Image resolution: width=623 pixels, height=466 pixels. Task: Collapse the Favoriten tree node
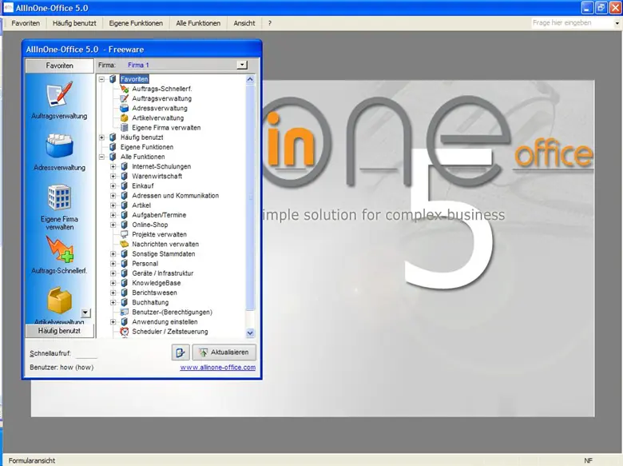pos(101,79)
